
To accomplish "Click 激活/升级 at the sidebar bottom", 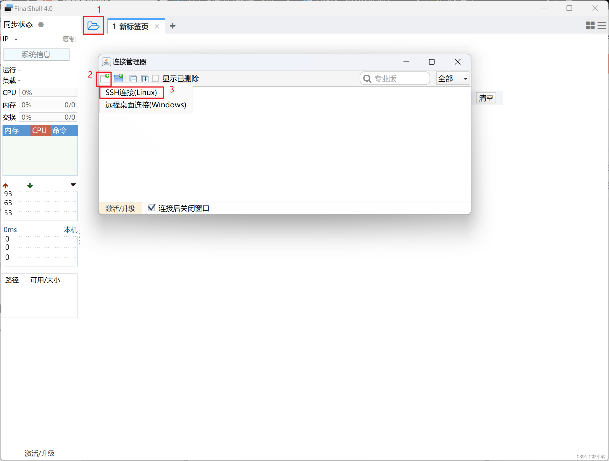I will [40, 453].
